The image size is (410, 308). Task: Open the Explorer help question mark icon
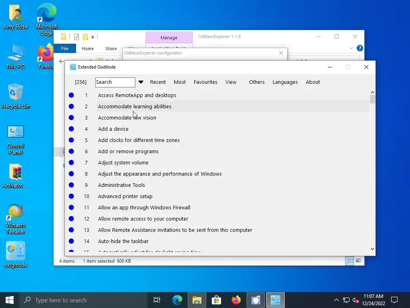[x=360, y=48]
